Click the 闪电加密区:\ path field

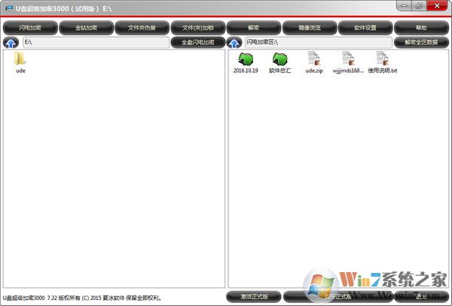click(319, 42)
